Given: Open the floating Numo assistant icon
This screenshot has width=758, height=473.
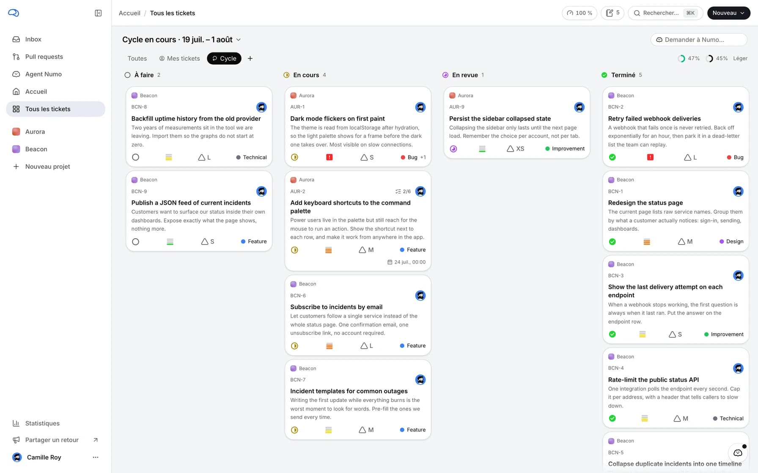Looking at the screenshot, I should (x=738, y=453).
